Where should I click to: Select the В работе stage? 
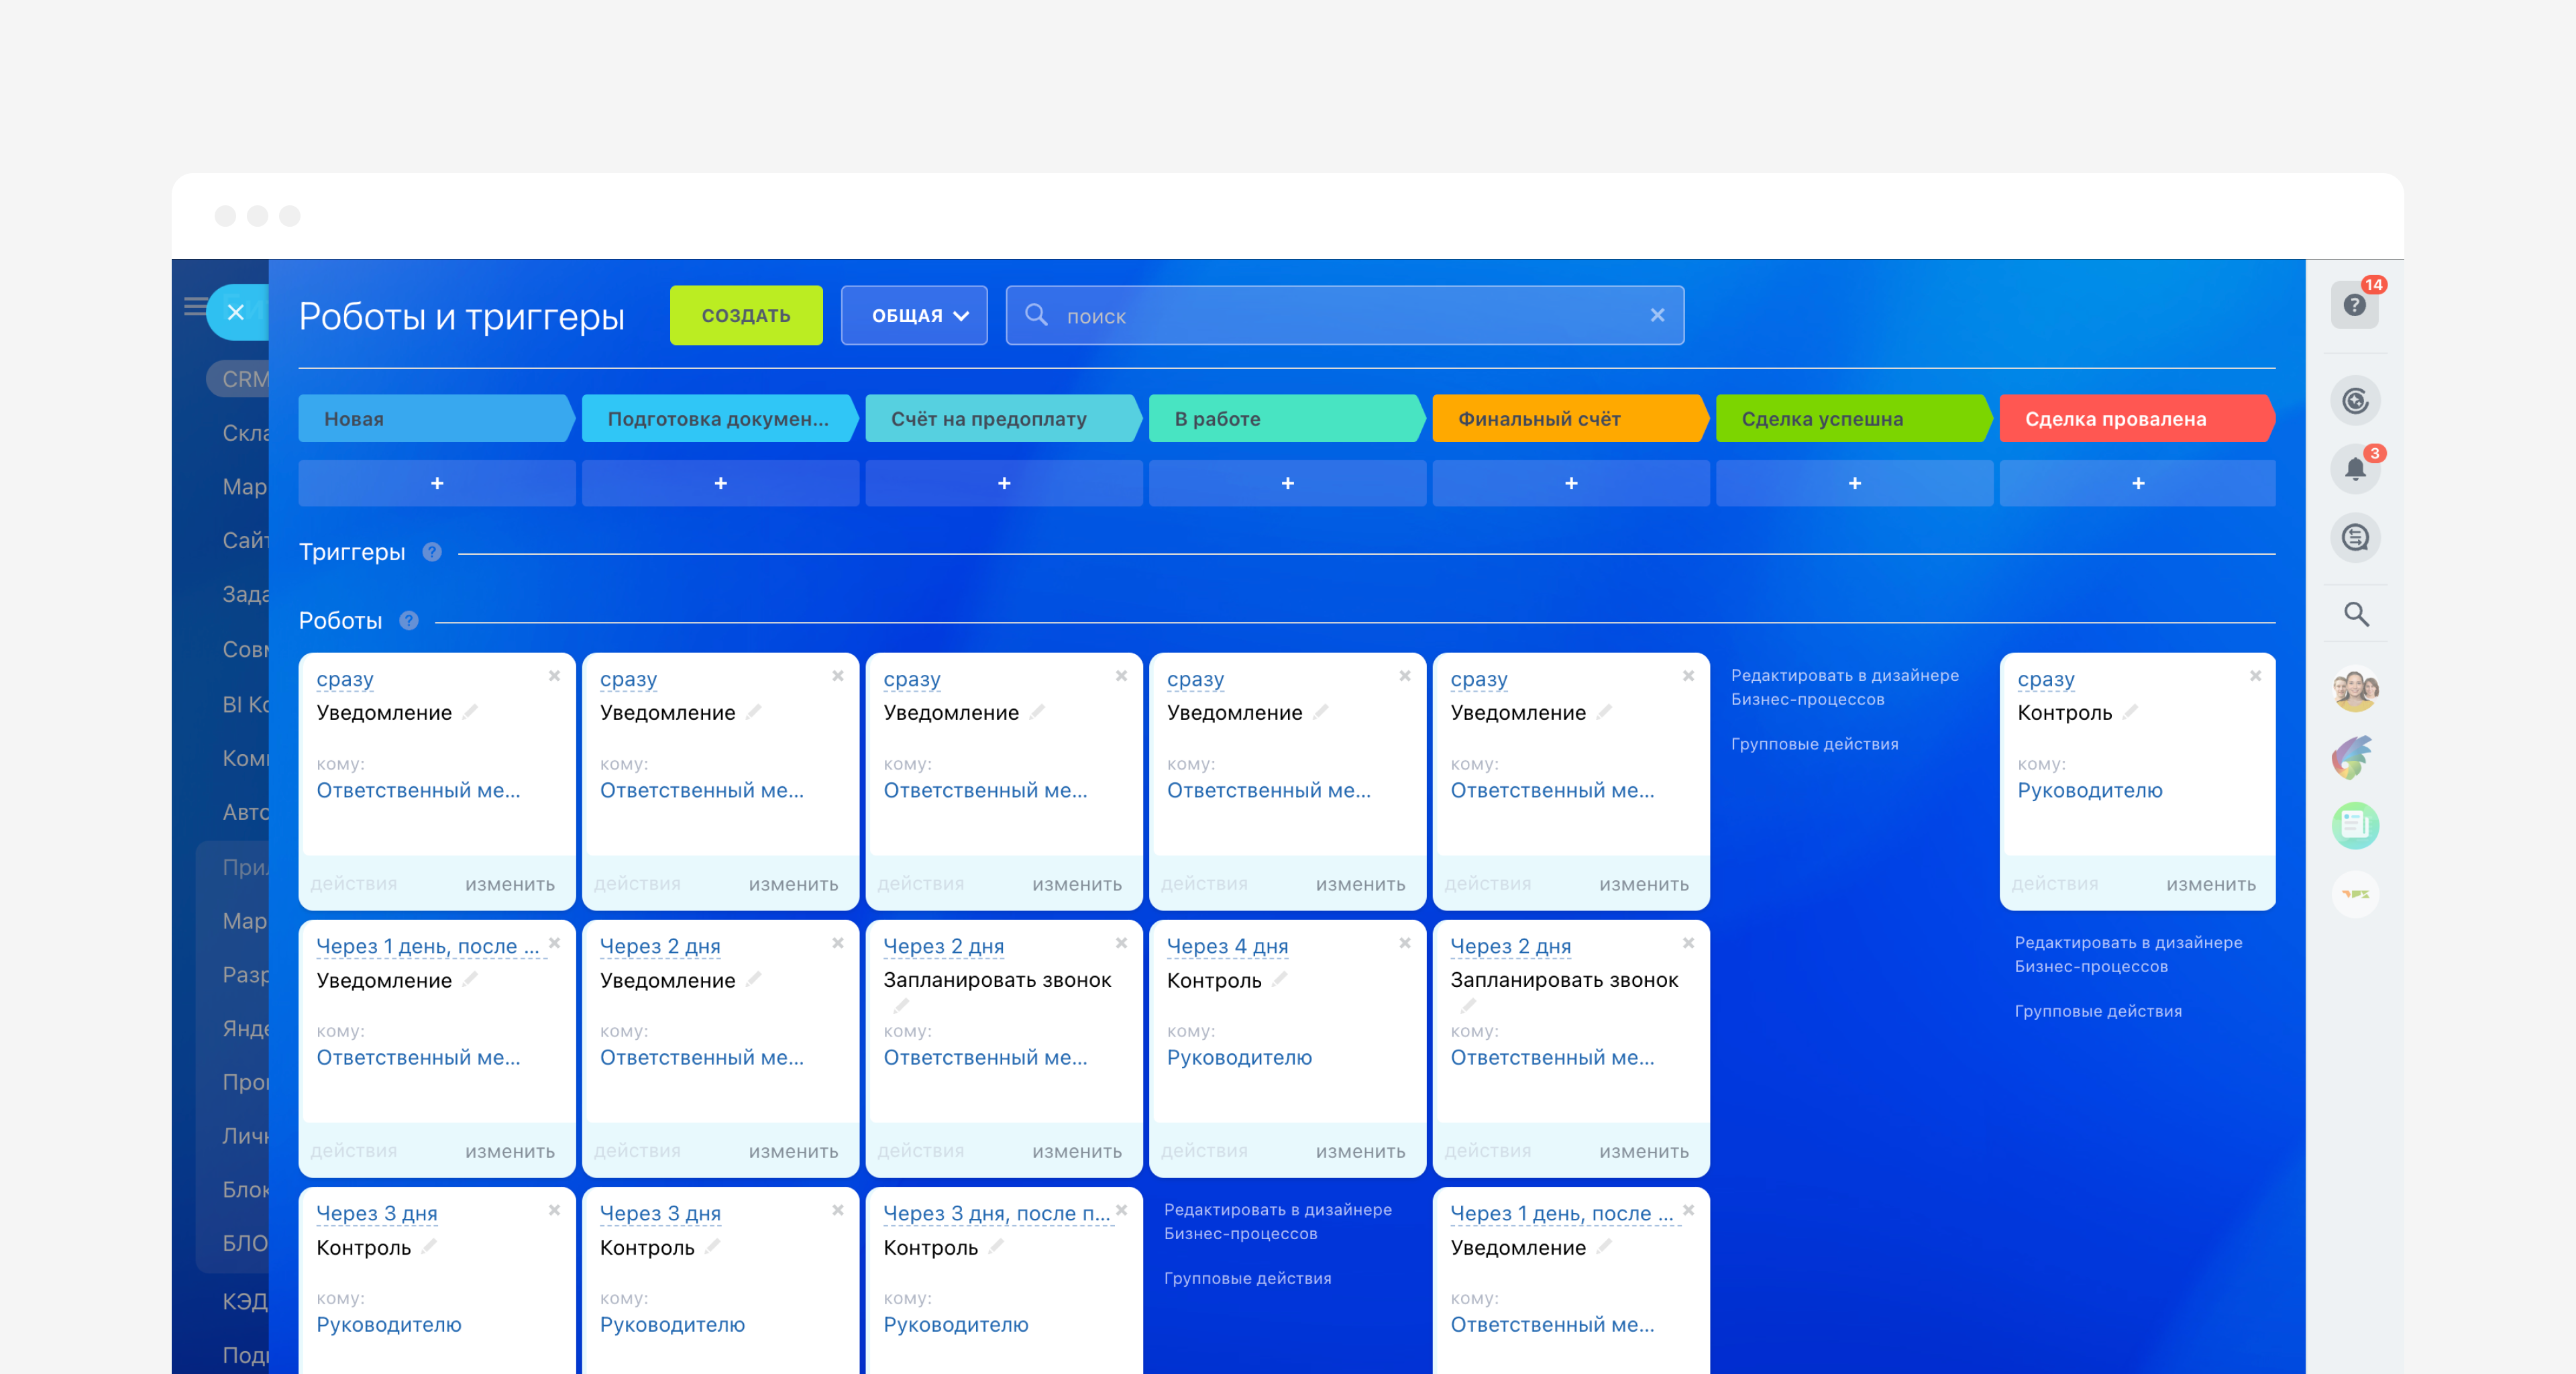[x=1288, y=419]
